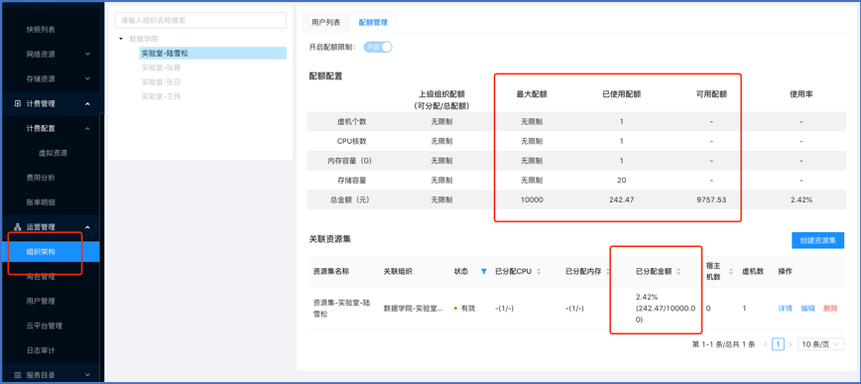Sort by 已分配金额 column arrows

coord(678,272)
